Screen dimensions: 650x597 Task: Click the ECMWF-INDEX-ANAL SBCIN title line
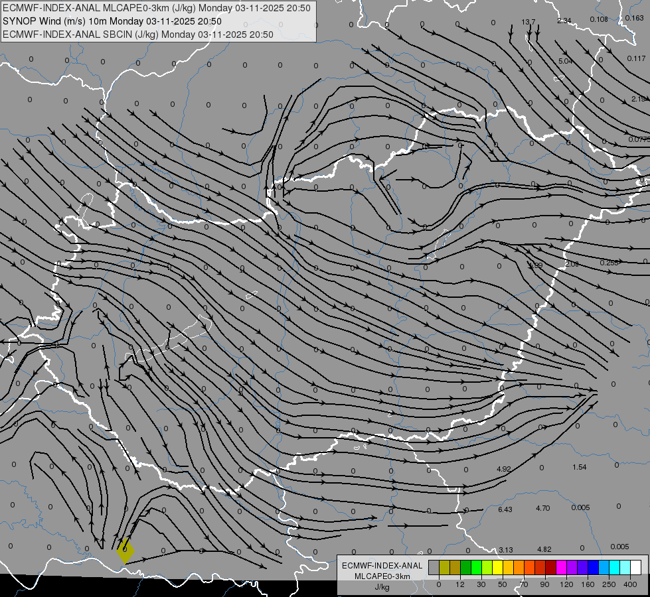click(138, 34)
